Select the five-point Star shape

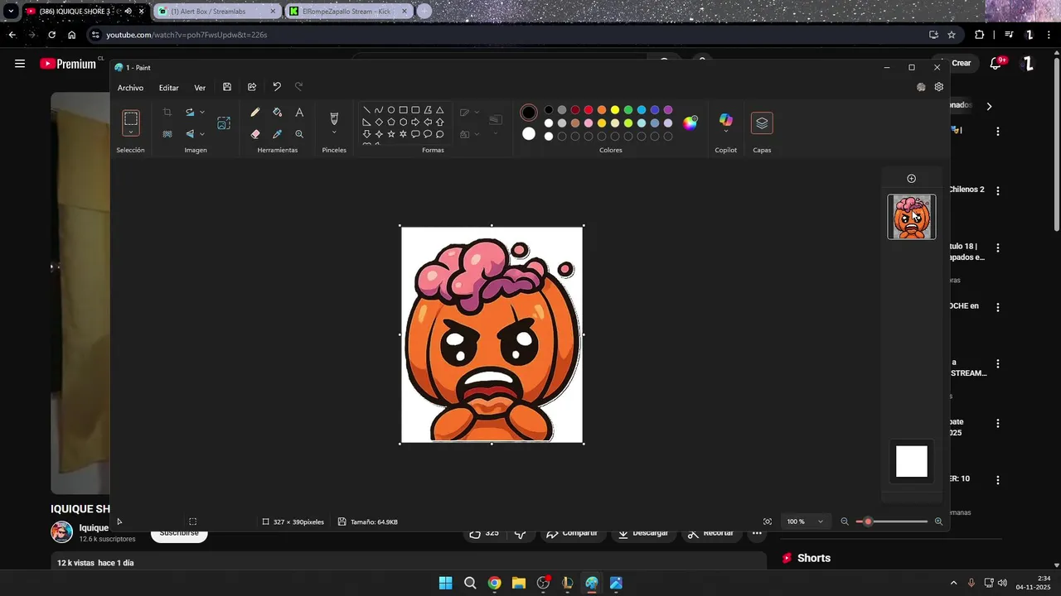391,134
